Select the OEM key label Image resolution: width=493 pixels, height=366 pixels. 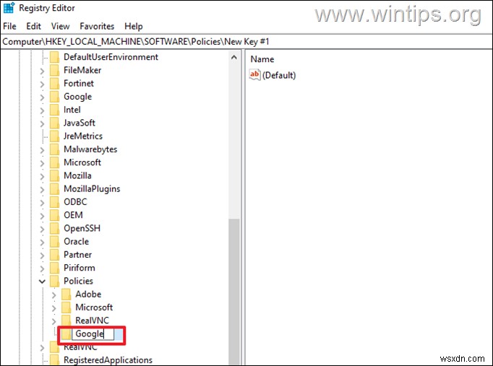point(73,215)
